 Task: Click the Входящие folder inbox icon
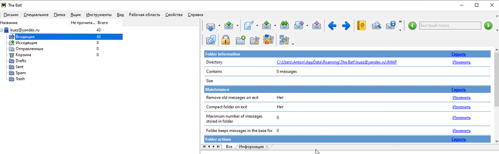[x=12, y=37]
